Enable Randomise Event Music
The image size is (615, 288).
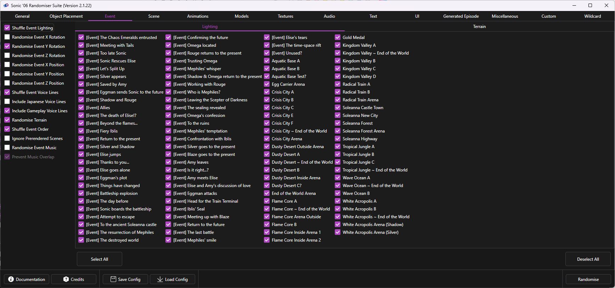tap(7, 147)
